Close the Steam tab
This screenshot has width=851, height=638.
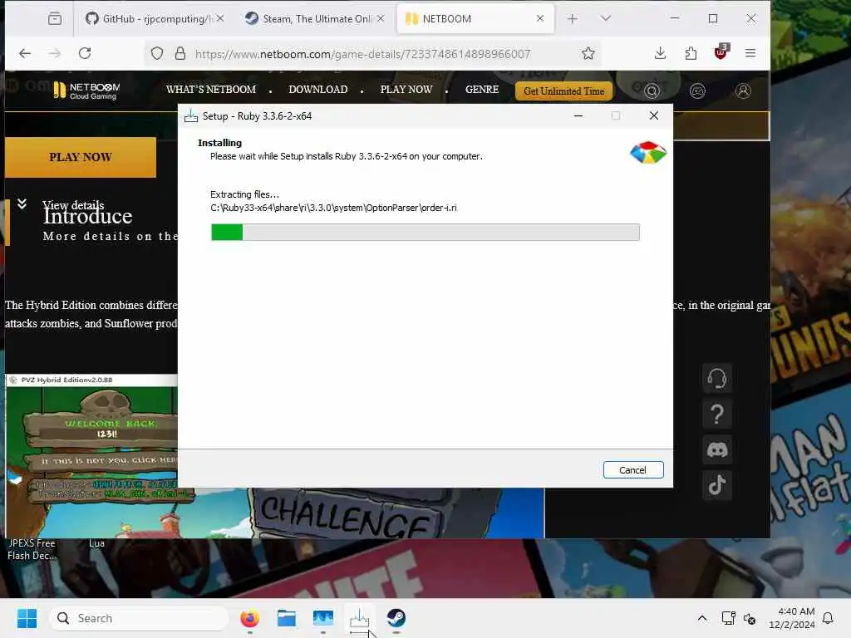381,18
